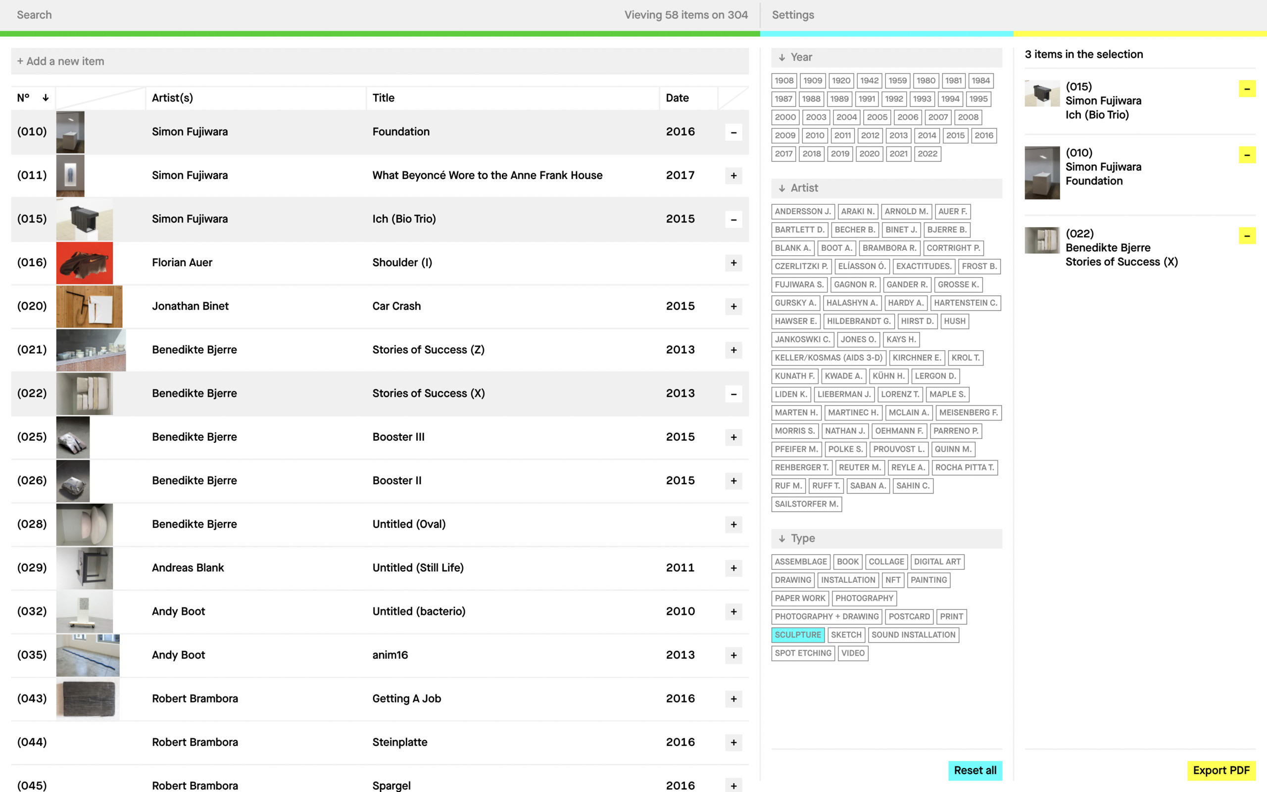
Task: Click plus icon for Car Crash row
Action: pyautogui.click(x=733, y=306)
